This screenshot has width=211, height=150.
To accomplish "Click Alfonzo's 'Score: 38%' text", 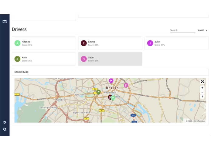I will 27,45.
